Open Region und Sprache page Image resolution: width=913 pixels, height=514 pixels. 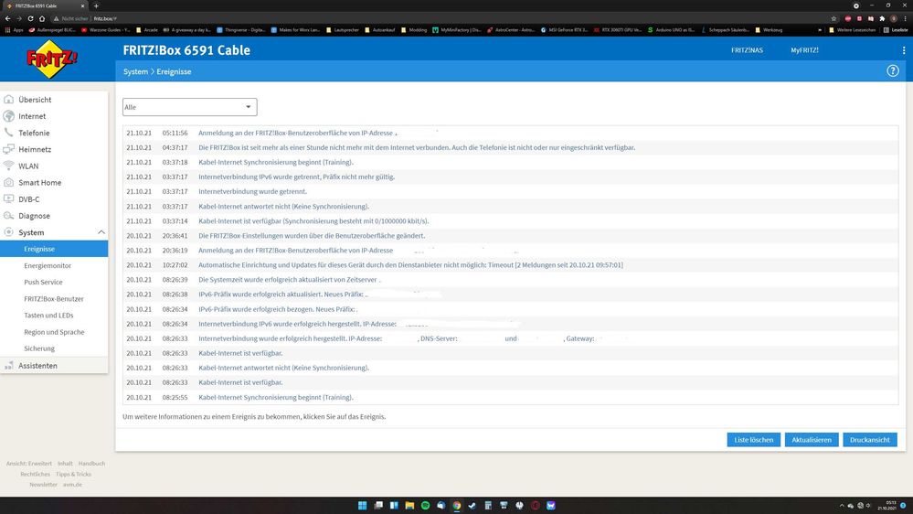click(54, 332)
